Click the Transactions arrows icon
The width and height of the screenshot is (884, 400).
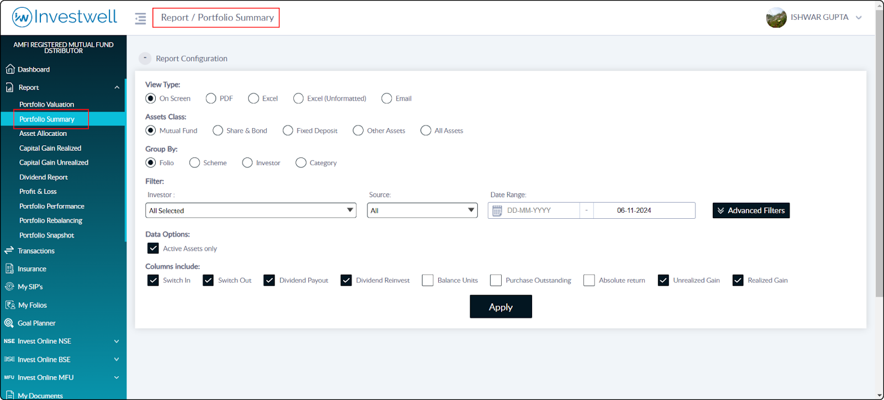pyautogui.click(x=9, y=250)
